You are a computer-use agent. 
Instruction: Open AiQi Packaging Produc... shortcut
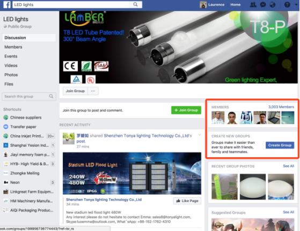point(32,210)
